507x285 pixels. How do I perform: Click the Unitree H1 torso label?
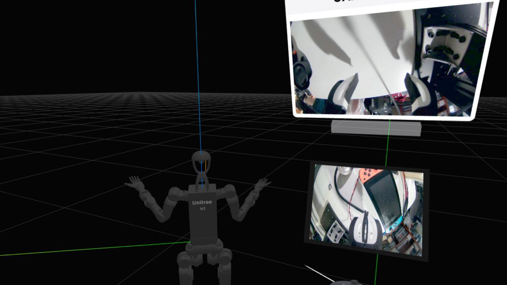click(202, 205)
